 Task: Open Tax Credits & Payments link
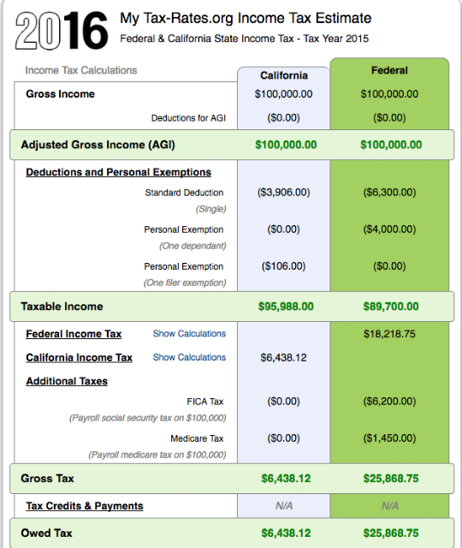tap(85, 506)
